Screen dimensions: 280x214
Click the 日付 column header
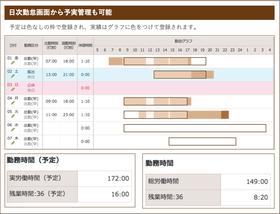[13, 45]
